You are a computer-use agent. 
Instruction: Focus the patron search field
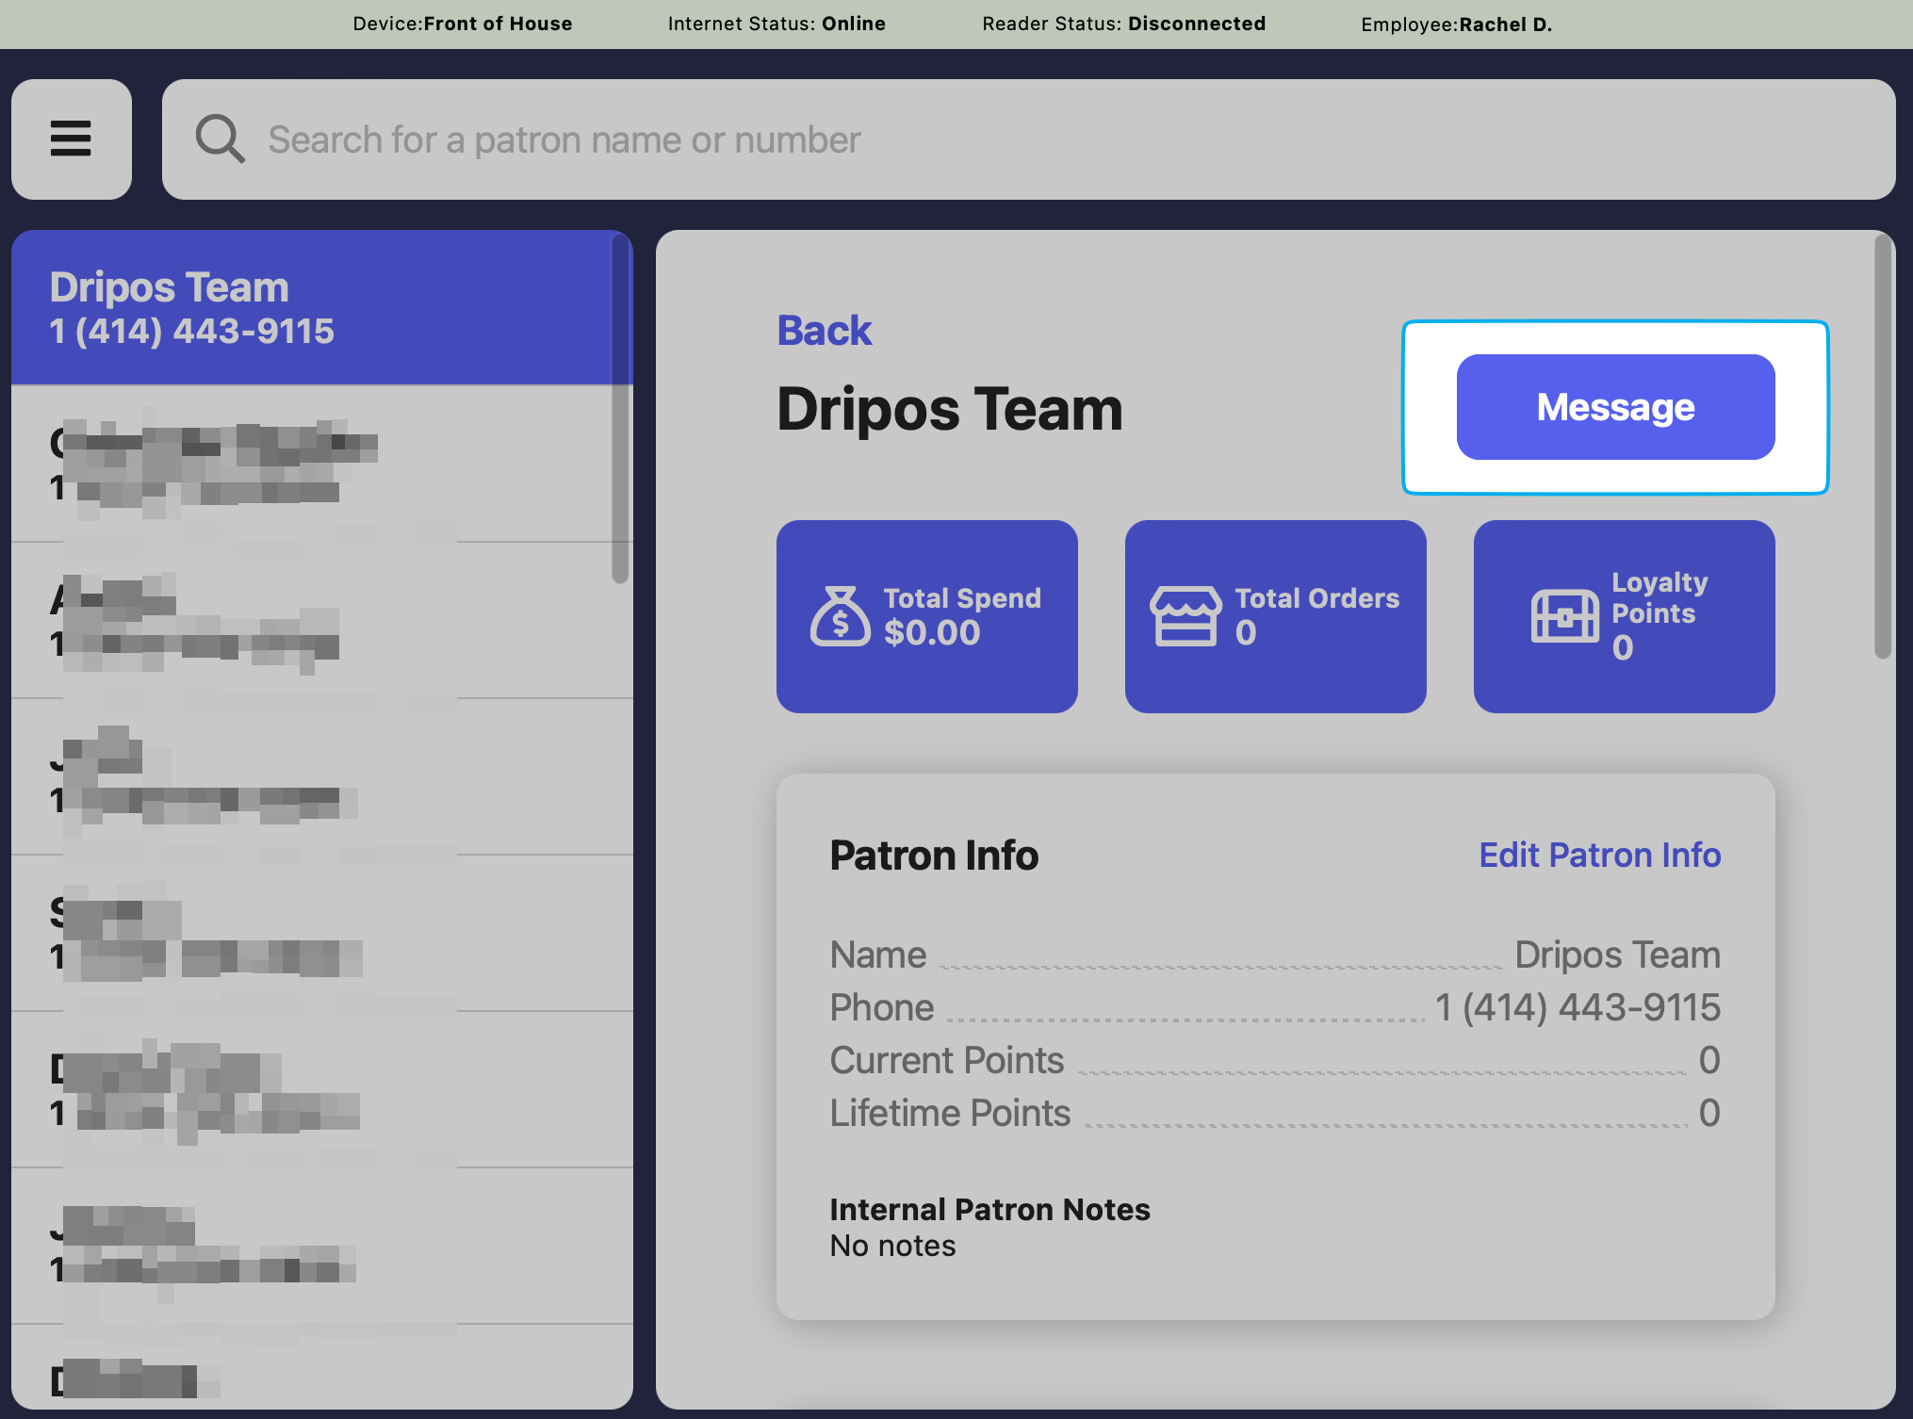pos(1028,139)
